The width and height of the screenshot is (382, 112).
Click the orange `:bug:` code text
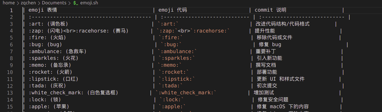pos(171,45)
